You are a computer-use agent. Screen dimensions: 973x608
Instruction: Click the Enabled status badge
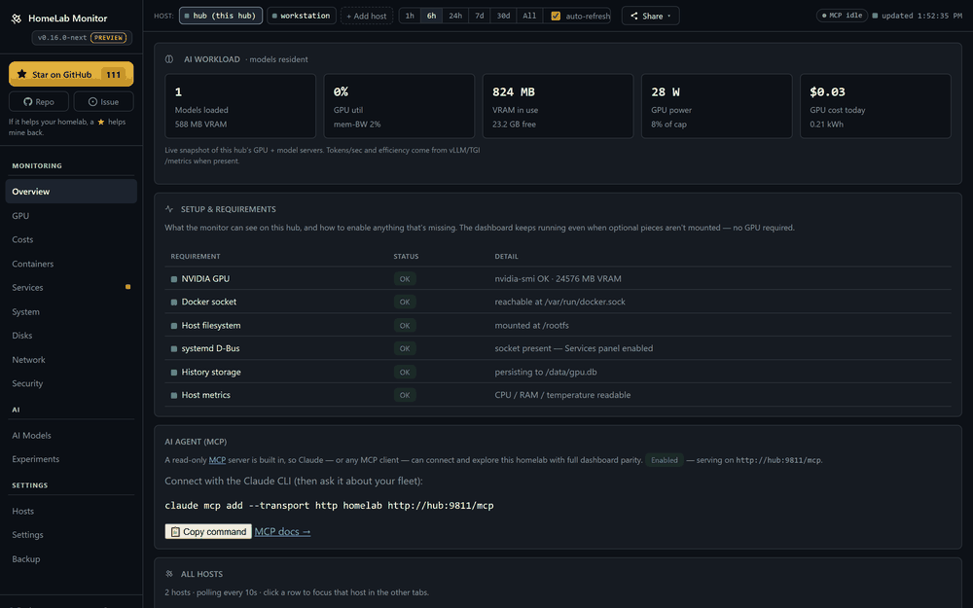(x=664, y=460)
